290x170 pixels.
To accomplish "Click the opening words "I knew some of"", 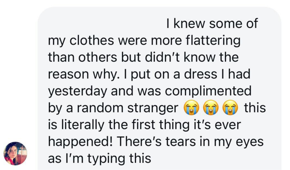I will click(x=212, y=24).
